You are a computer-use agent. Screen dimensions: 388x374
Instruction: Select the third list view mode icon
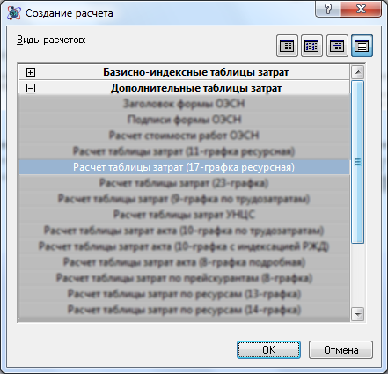click(337, 46)
